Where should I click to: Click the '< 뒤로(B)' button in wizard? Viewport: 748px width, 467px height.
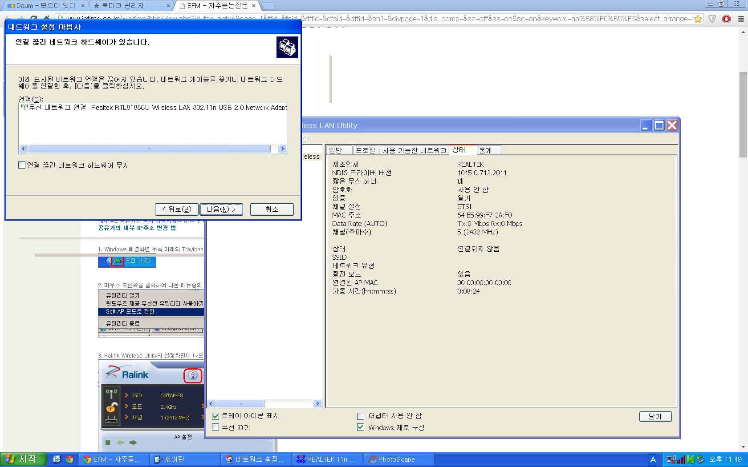177,209
